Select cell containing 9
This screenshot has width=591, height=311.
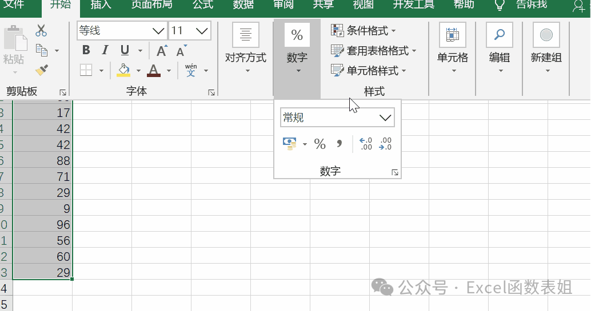(43, 208)
